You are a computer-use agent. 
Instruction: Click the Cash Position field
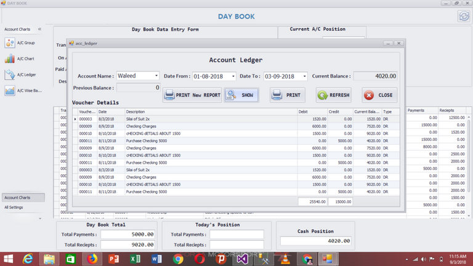(x=315, y=241)
